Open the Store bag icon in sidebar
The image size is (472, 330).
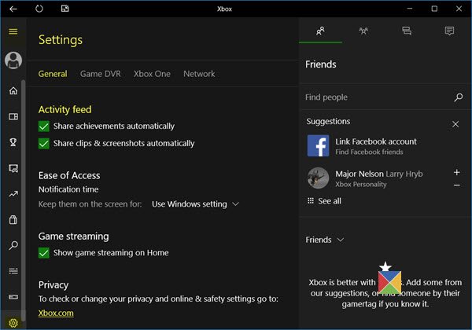[x=13, y=219]
